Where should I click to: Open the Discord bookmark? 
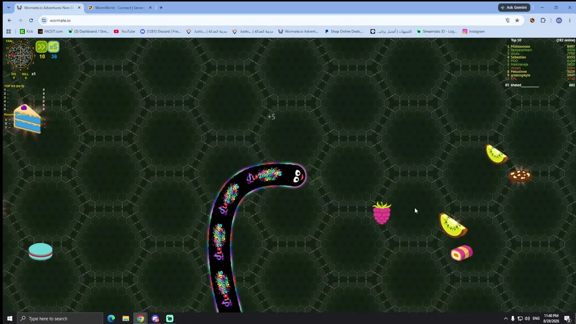coord(161,31)
